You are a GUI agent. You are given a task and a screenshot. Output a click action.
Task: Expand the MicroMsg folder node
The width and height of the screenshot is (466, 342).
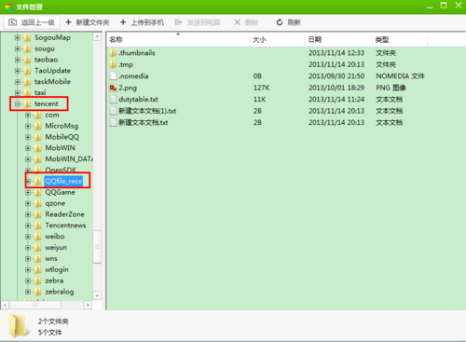28,126
